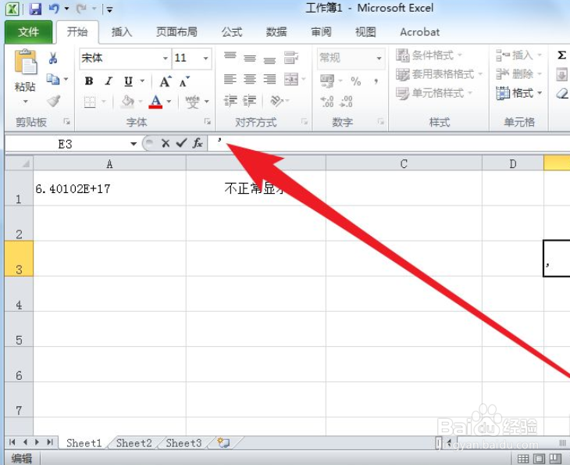
Task: Click 插入 Insert cells button
Action: pos(518,55)
